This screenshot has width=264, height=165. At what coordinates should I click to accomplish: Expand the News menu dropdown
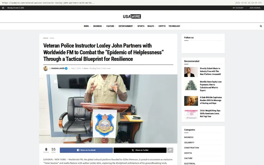coord(87,26)
